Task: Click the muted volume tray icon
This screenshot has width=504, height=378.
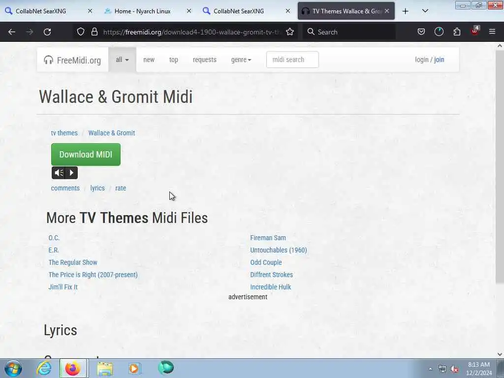Action: (x=454, y=369)
